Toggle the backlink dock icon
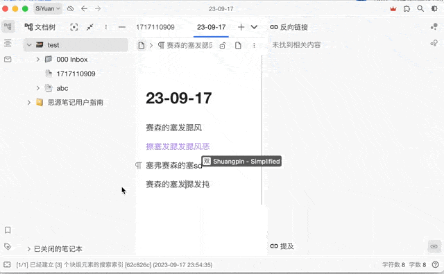The image size is (444, 274). pos(434,246)
